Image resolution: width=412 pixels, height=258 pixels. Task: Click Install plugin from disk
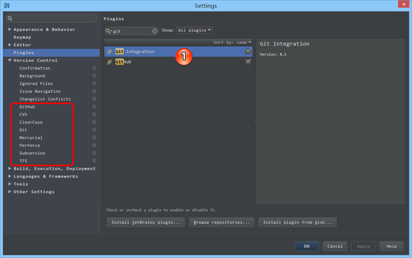297,222
